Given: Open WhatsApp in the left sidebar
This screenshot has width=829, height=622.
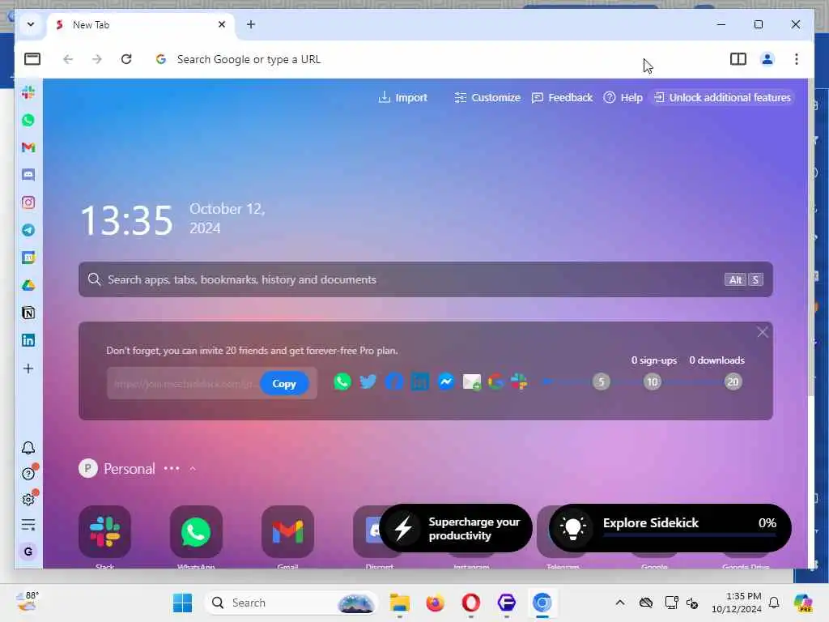Looking at the screenshot, I should 28,120.
